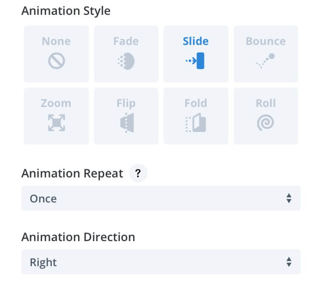Viewport: 323px width, 287px height.
Task: Click the highlighted Slide label
Action: (195, 41)
